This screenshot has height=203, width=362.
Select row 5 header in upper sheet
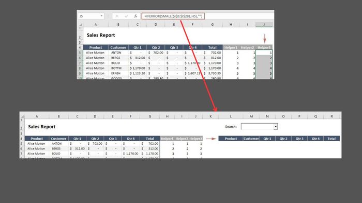point(80,53)
